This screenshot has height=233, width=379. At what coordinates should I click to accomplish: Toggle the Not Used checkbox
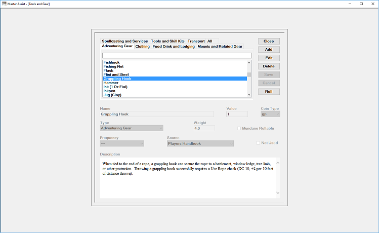pyautogui.click(x=258, y=143)
